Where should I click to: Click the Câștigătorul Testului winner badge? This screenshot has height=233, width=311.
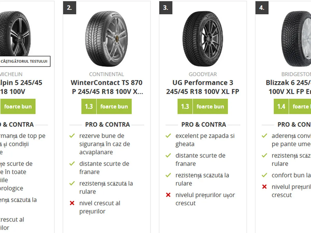pyautogui.click(x=24, y=61)
